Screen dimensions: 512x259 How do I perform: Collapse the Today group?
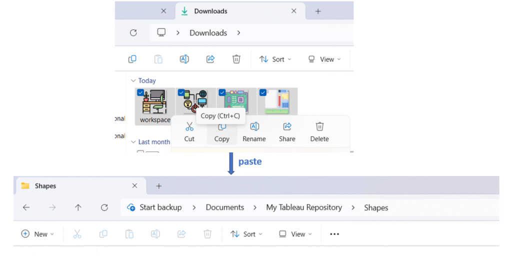[133, 80]
